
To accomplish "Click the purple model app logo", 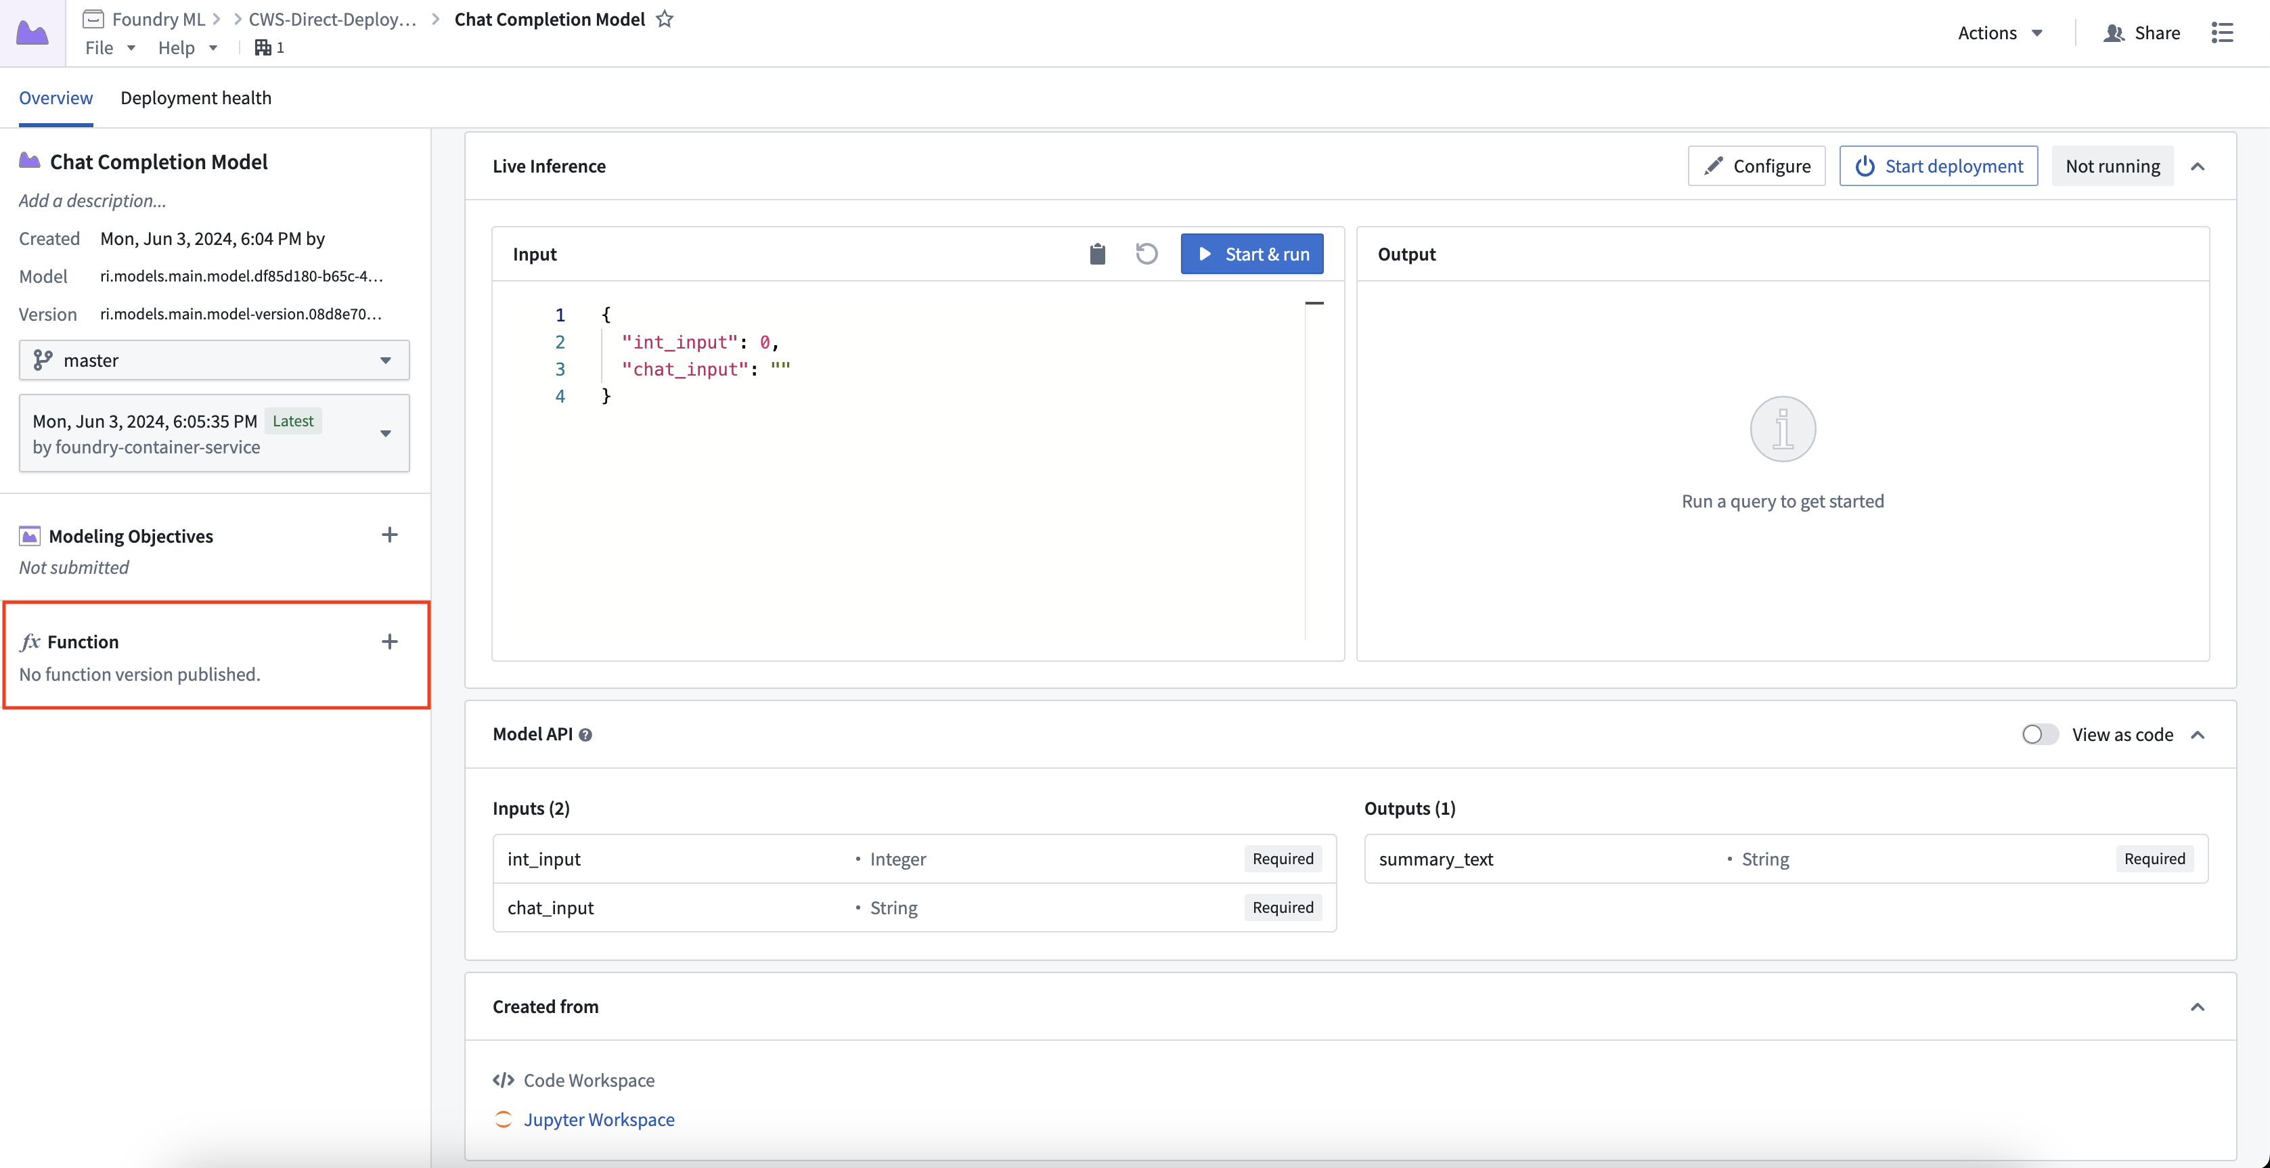I will coord(32,32).
